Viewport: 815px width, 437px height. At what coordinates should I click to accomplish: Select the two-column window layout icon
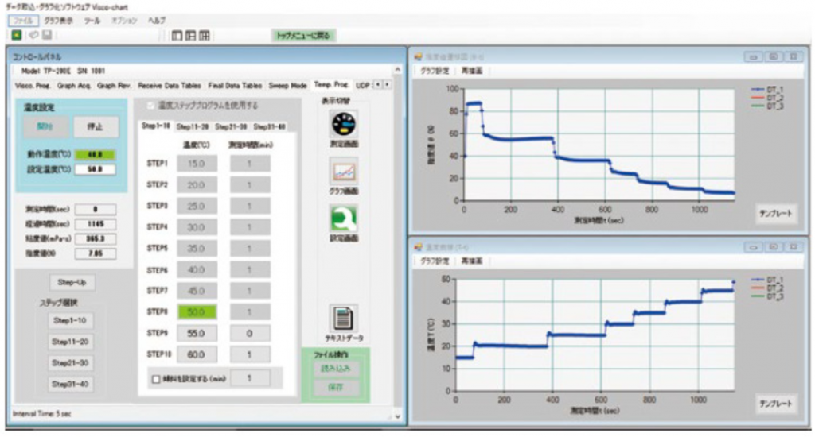177,35
